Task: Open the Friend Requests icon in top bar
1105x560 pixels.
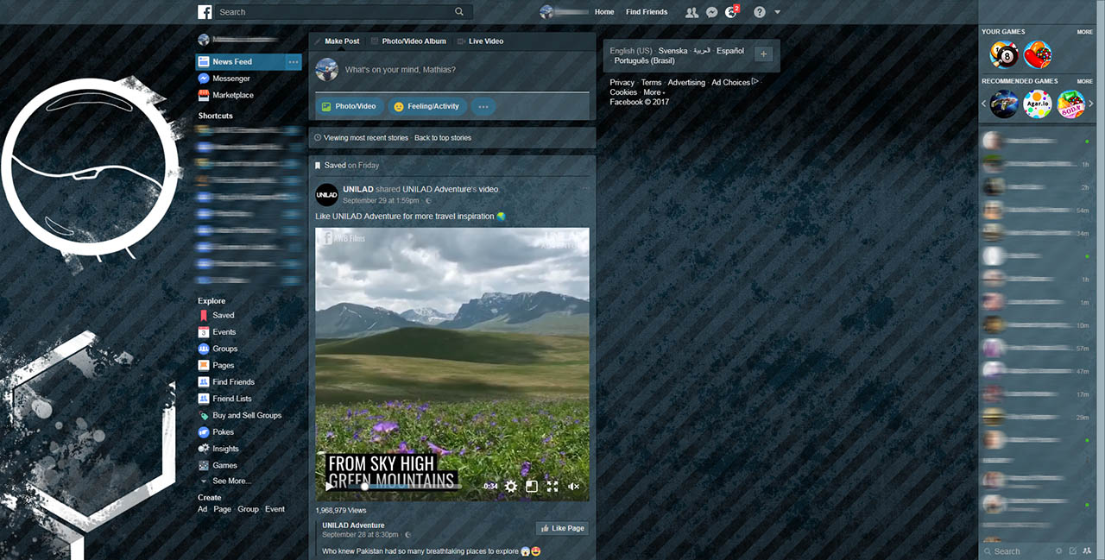Action: 691,12
